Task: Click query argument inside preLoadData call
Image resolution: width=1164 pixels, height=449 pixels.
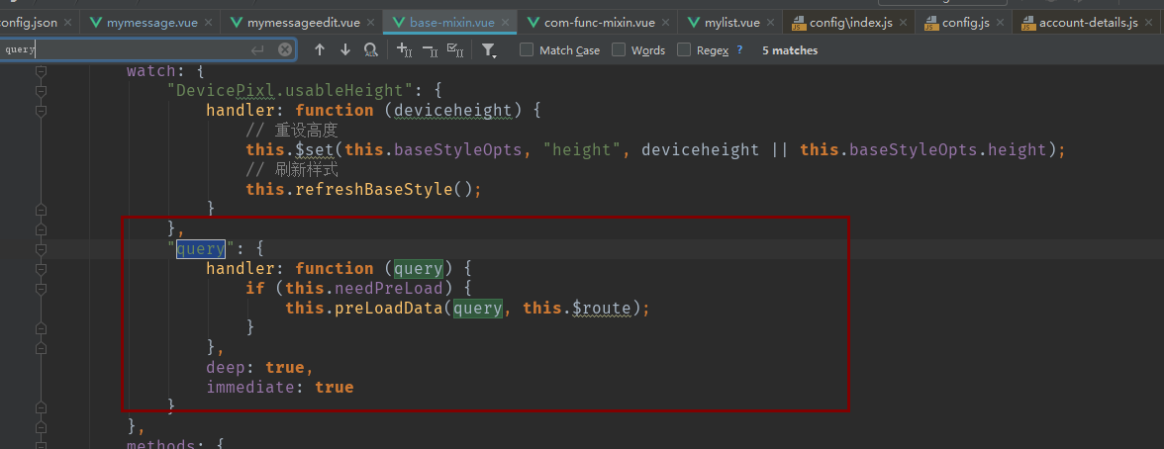Action: [x=478, y=308]
